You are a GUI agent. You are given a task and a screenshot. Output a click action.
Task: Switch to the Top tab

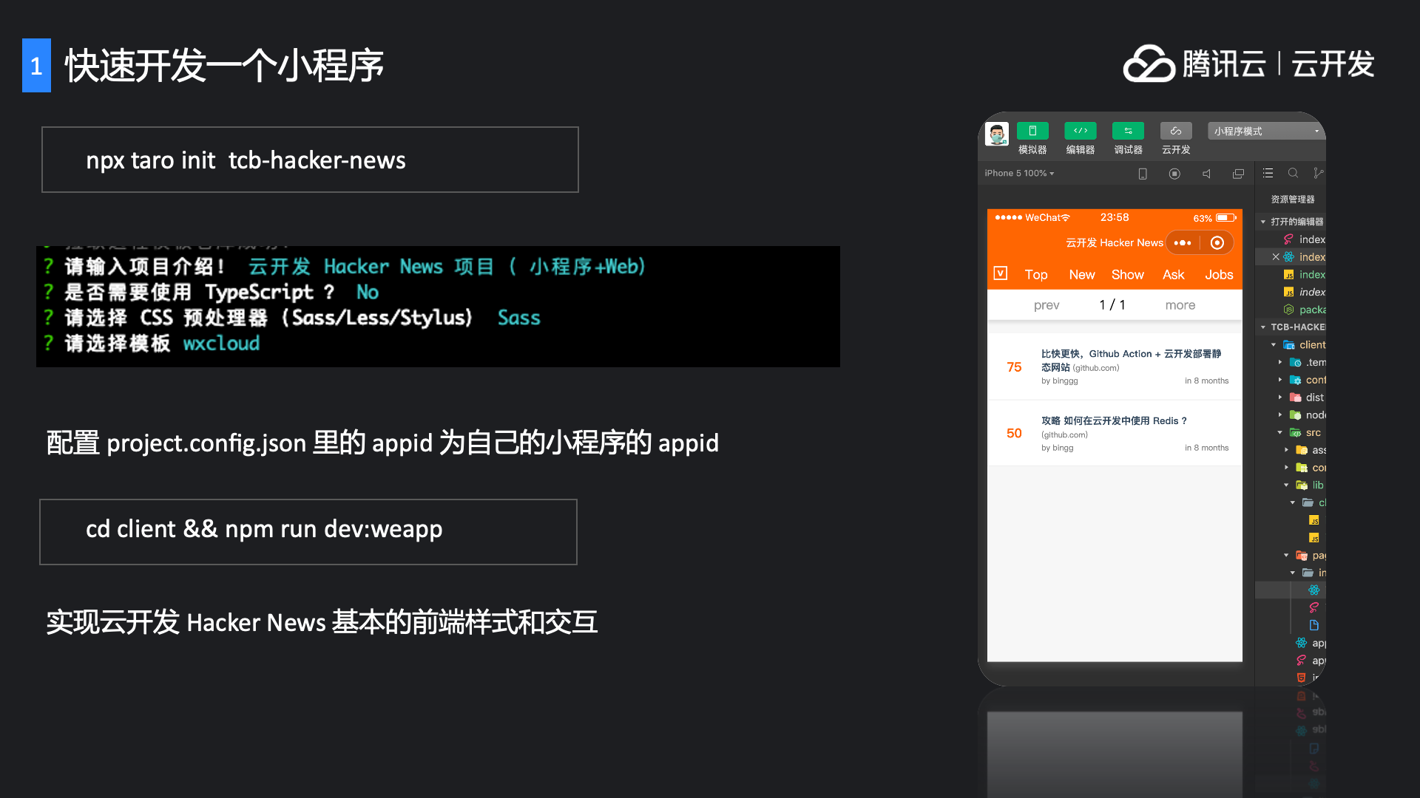tap(1035, 275)
